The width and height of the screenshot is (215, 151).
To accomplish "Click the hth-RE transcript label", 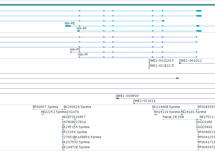I will click(70, 23).
